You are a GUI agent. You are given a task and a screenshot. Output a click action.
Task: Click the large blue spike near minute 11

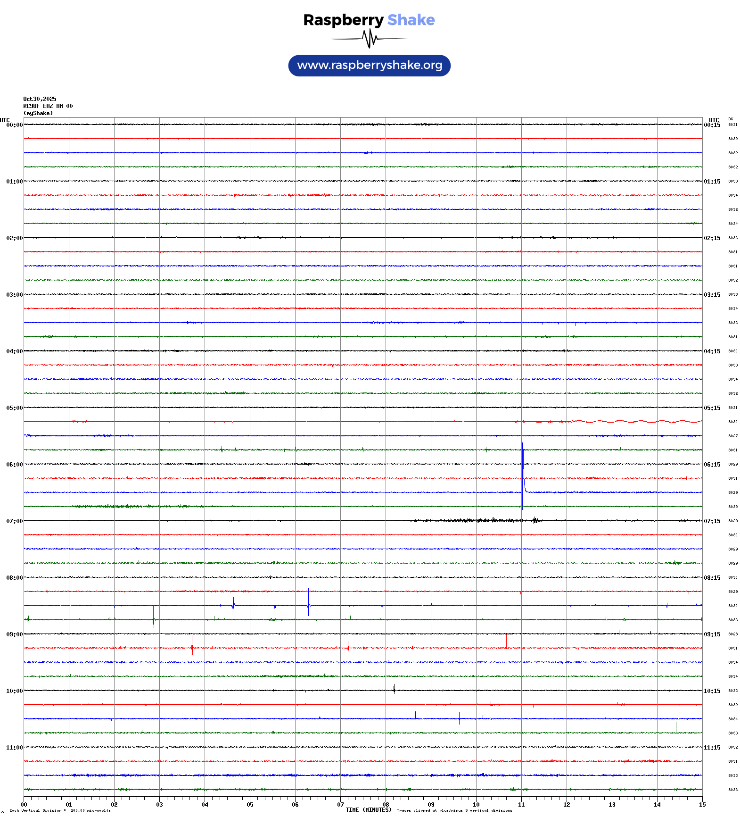tap(522, 467)
